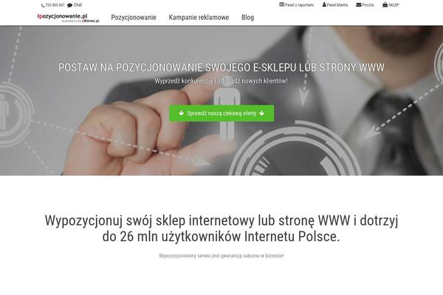The height and width of the screenshot is (295, 443).
Task: Open the Kampanie reklamowe menu item
Action: coord(199,18)
